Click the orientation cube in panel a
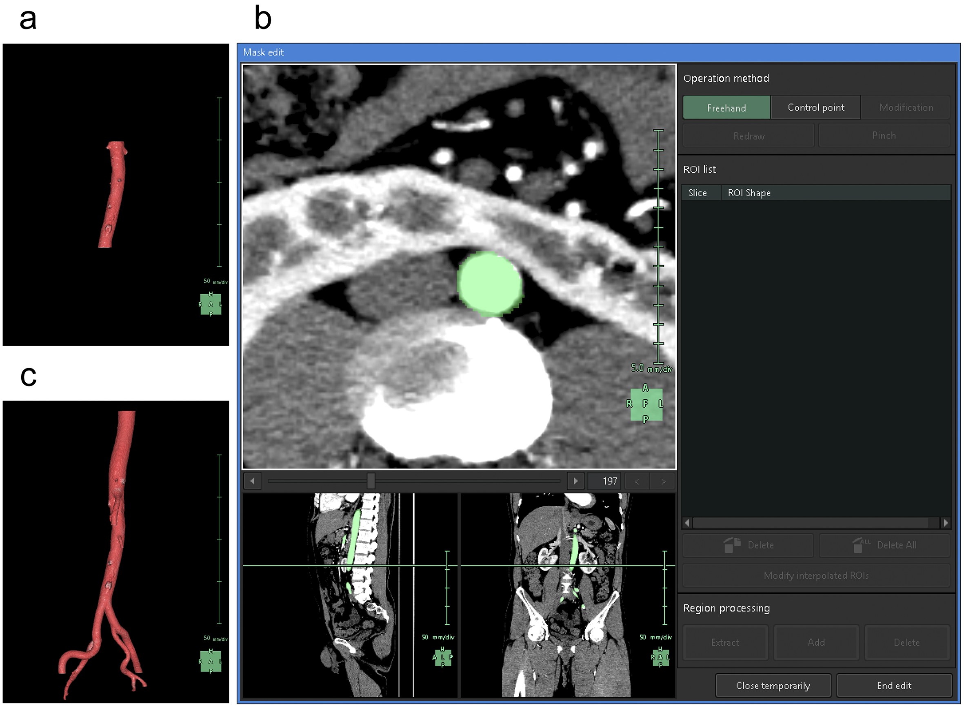Viewport: 964px width, 708px height. 211,304
